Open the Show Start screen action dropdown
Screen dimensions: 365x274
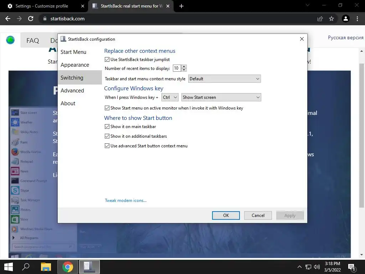221,97
